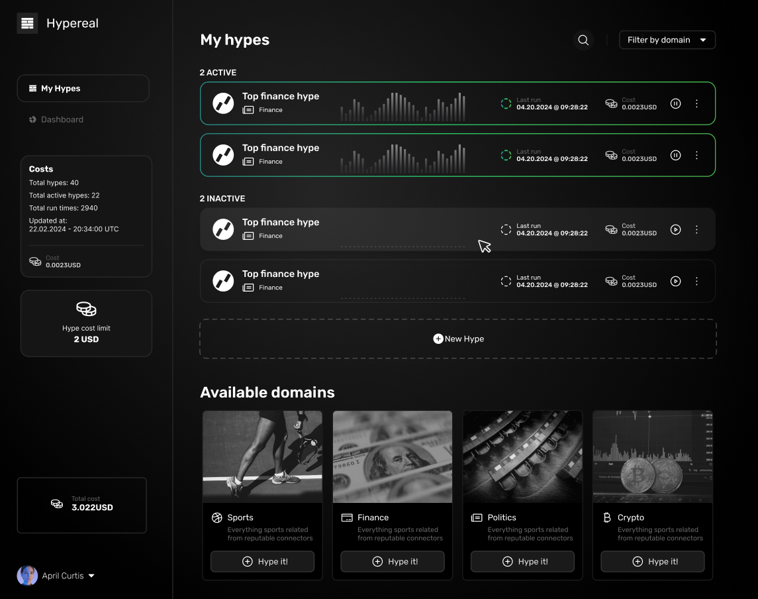Pause the second active finance hype
The image size is (758, 599).
(675, 155)
